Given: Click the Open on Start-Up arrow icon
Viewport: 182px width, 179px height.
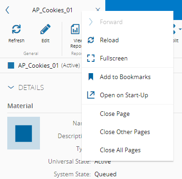Looking at the screenshot, I should (91, 95).
